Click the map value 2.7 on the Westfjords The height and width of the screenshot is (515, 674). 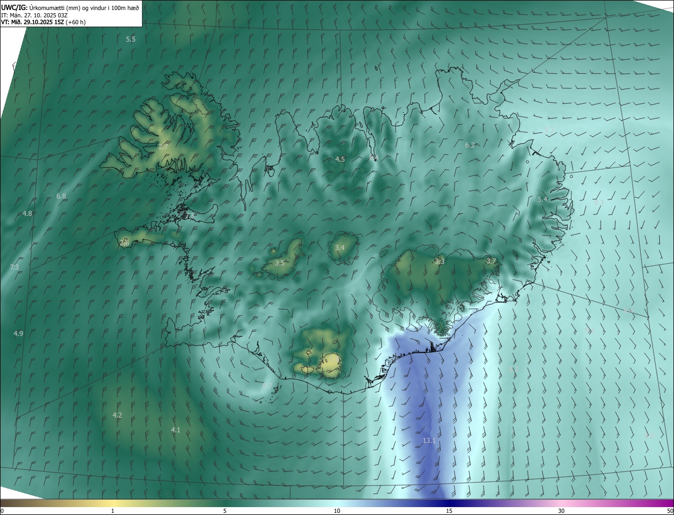coord(162,146)
